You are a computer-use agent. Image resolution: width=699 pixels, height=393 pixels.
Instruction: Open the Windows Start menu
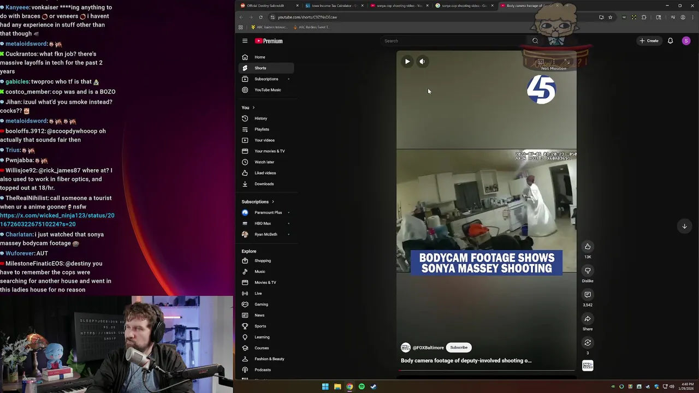tap(325, 387)
